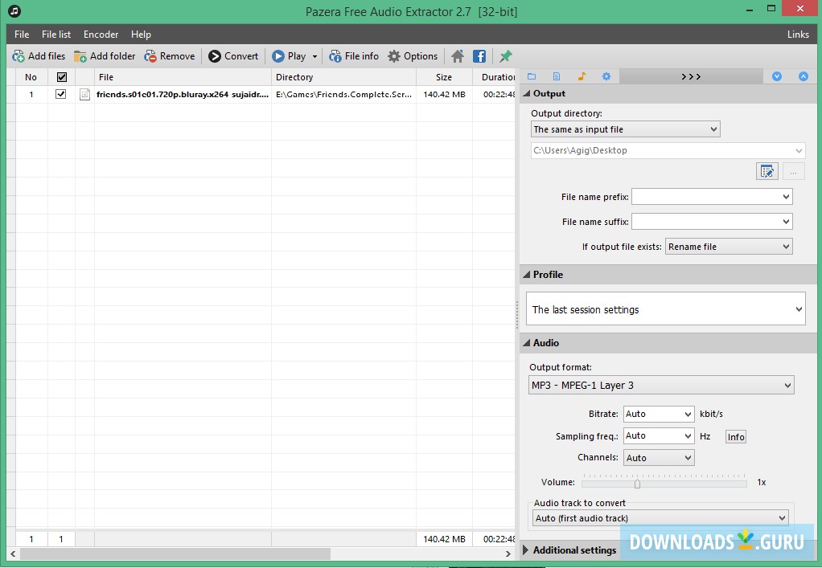The height and width of the screenshot is (568, 822).
Task: Remove the selected file from list
Action: [170, 56]
